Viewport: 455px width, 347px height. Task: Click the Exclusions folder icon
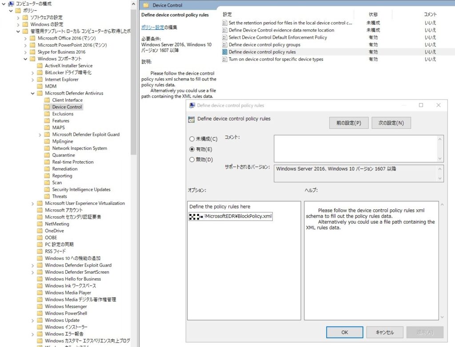(x=47, y=114)
